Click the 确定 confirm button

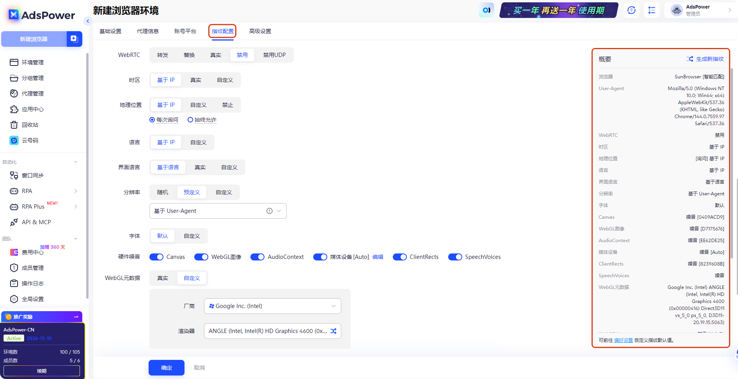(166, 367)
